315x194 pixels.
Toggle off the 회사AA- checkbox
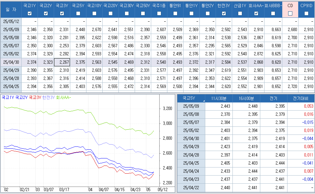coord(256,13)
